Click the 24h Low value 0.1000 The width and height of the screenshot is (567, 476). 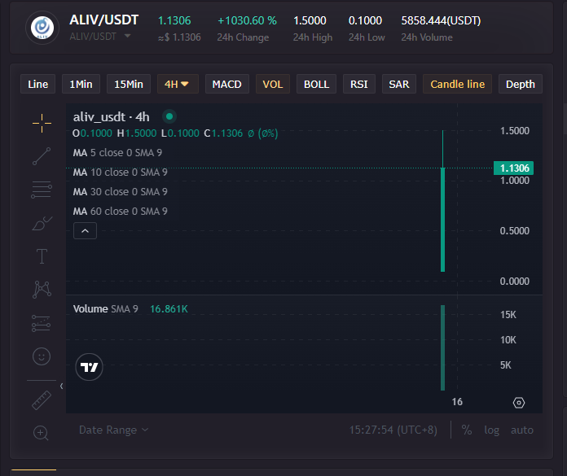click(x=365, y=20)
